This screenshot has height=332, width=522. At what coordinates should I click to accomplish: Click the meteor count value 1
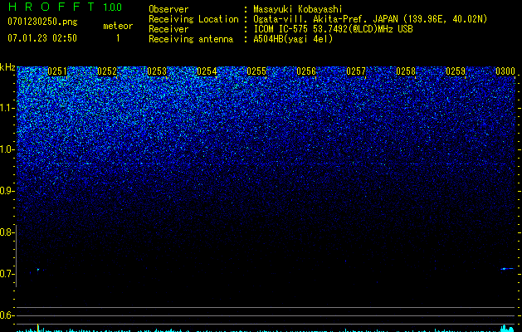(118, 38)
